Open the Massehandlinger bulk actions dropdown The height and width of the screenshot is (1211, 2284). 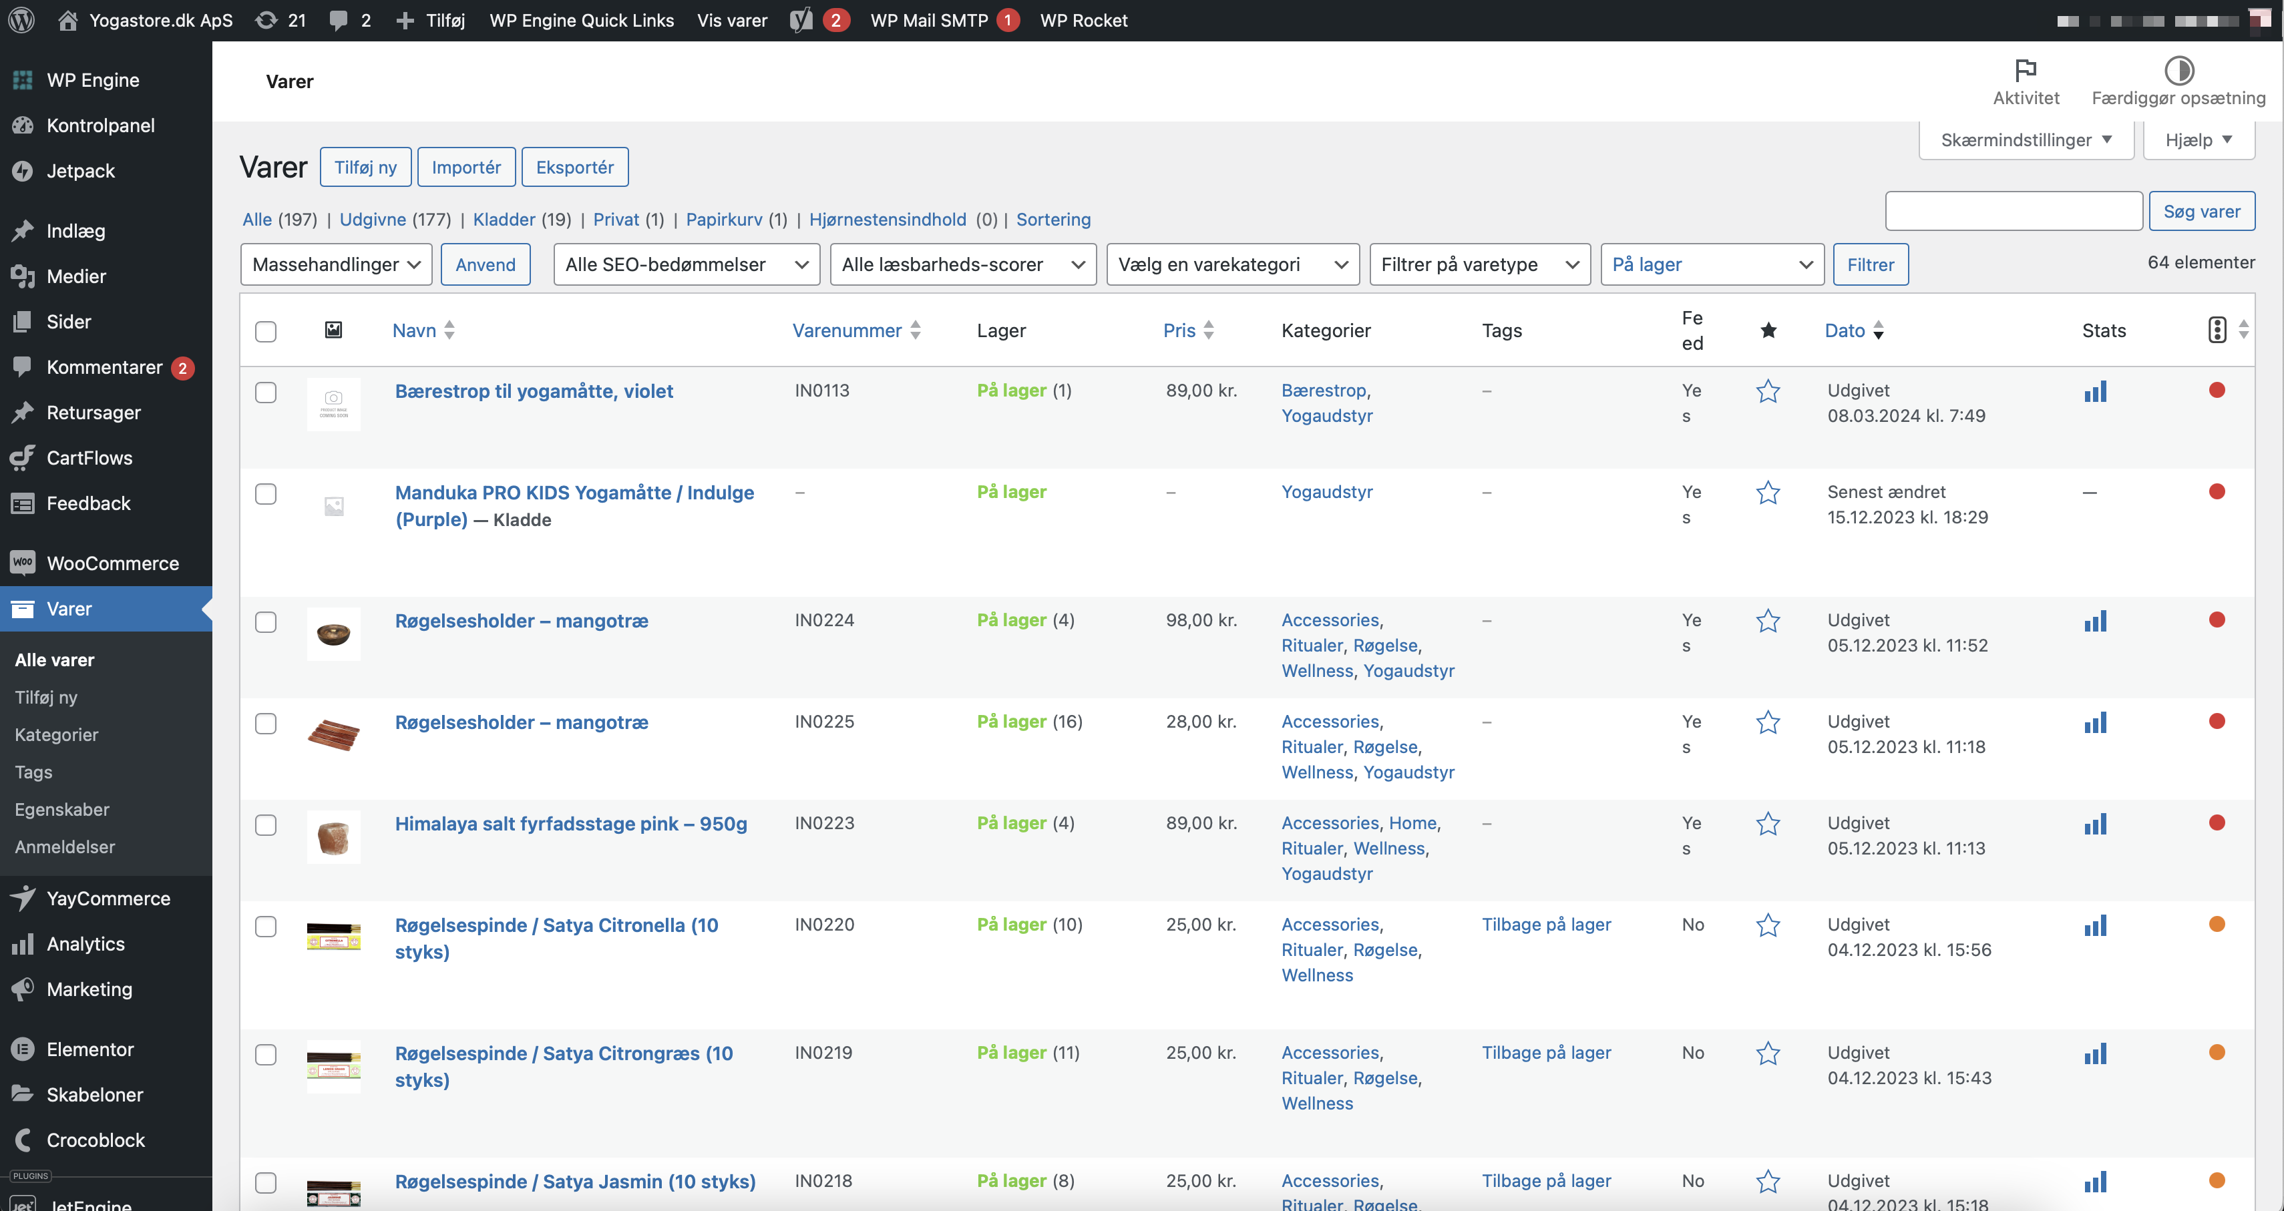tap(335, 264)
